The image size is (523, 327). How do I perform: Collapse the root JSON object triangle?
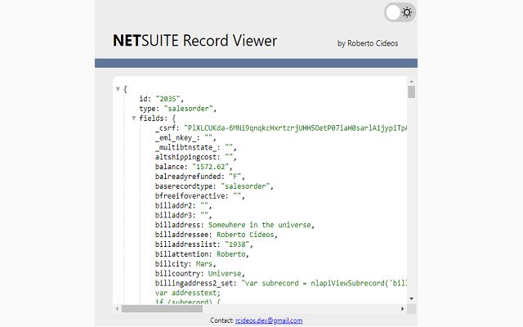pos(118,89)
